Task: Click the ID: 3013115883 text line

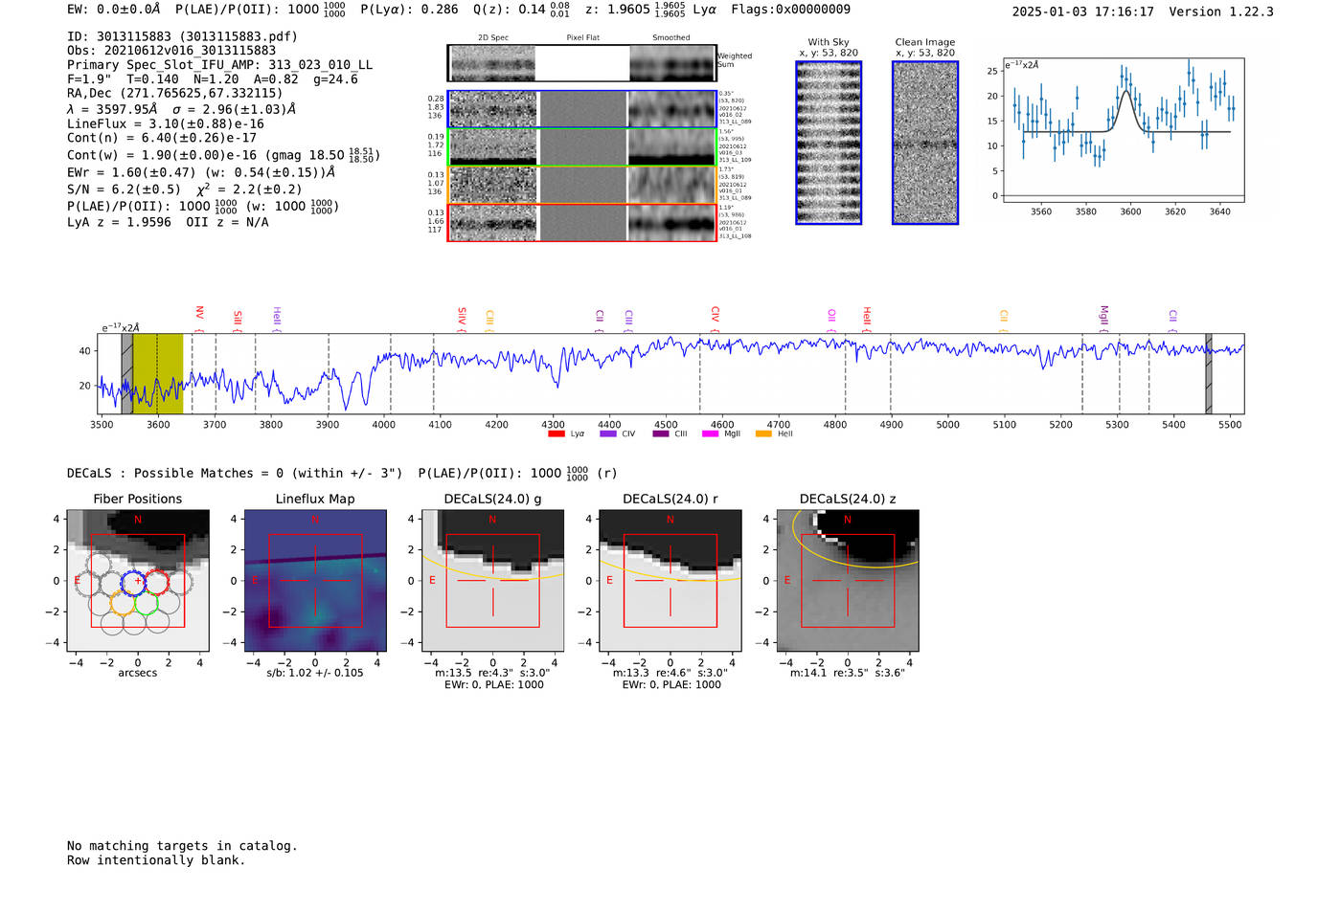Action: coord(182,36)
